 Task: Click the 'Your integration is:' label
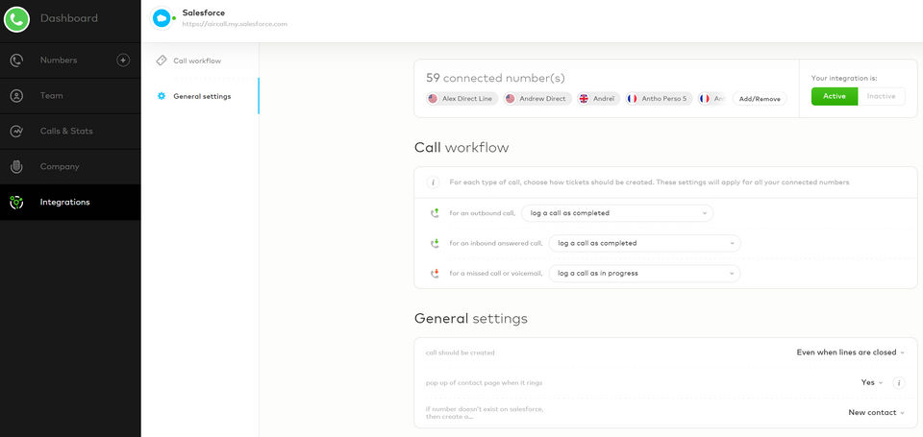pos(844,78)
